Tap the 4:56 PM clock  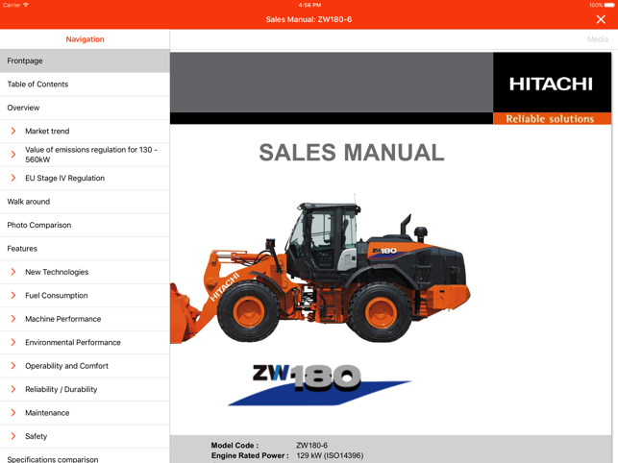309,5
